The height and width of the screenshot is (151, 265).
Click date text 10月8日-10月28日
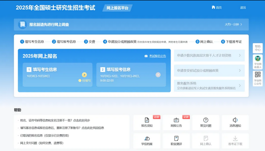pos(38,76)
